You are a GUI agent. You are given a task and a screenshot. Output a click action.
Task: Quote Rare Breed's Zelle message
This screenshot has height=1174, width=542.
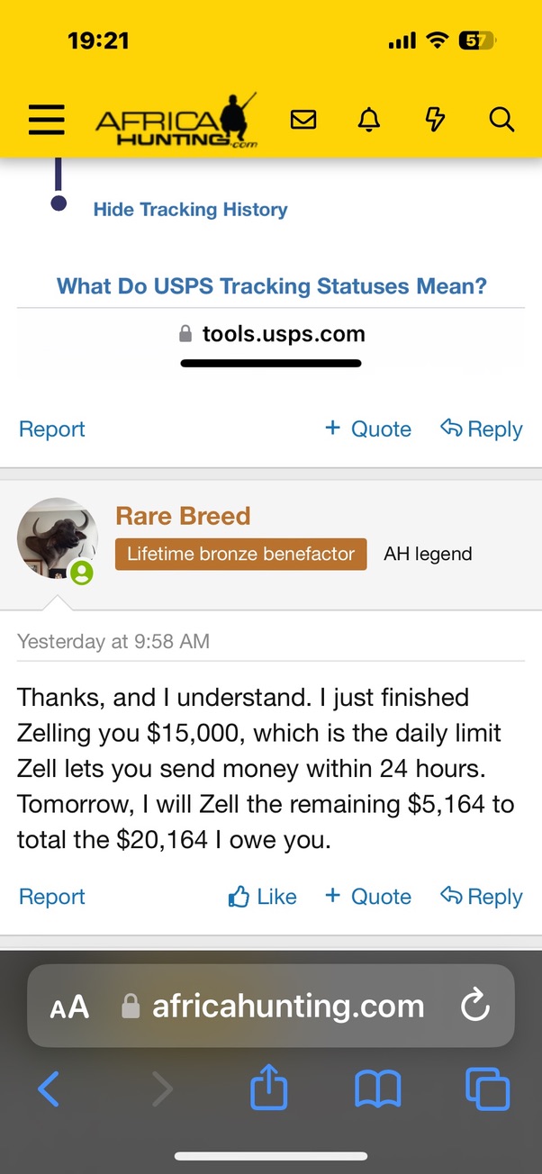(x=368, y=897)
